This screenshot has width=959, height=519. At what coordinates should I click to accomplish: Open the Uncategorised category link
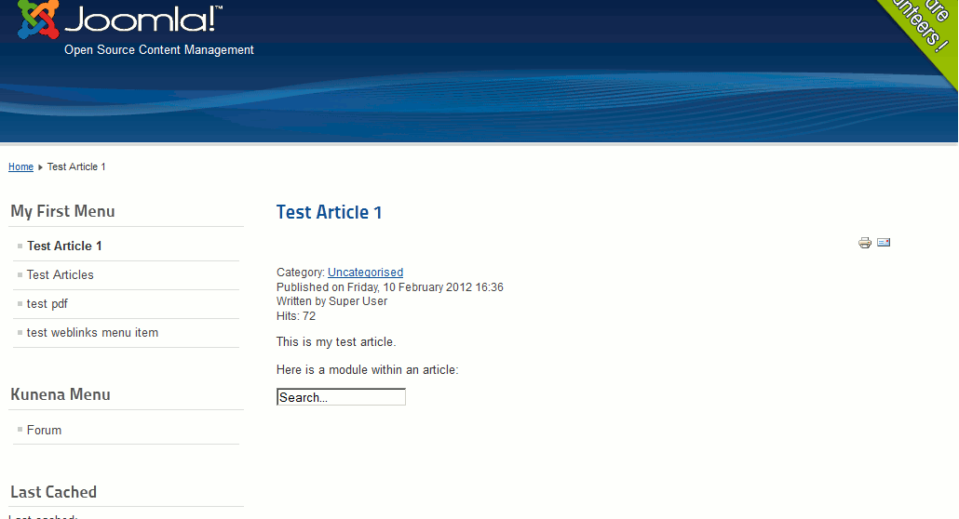point(365,272)
